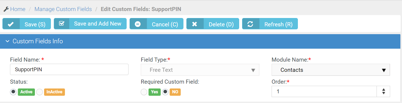Select the InActive status radio button

click(40, 92)
